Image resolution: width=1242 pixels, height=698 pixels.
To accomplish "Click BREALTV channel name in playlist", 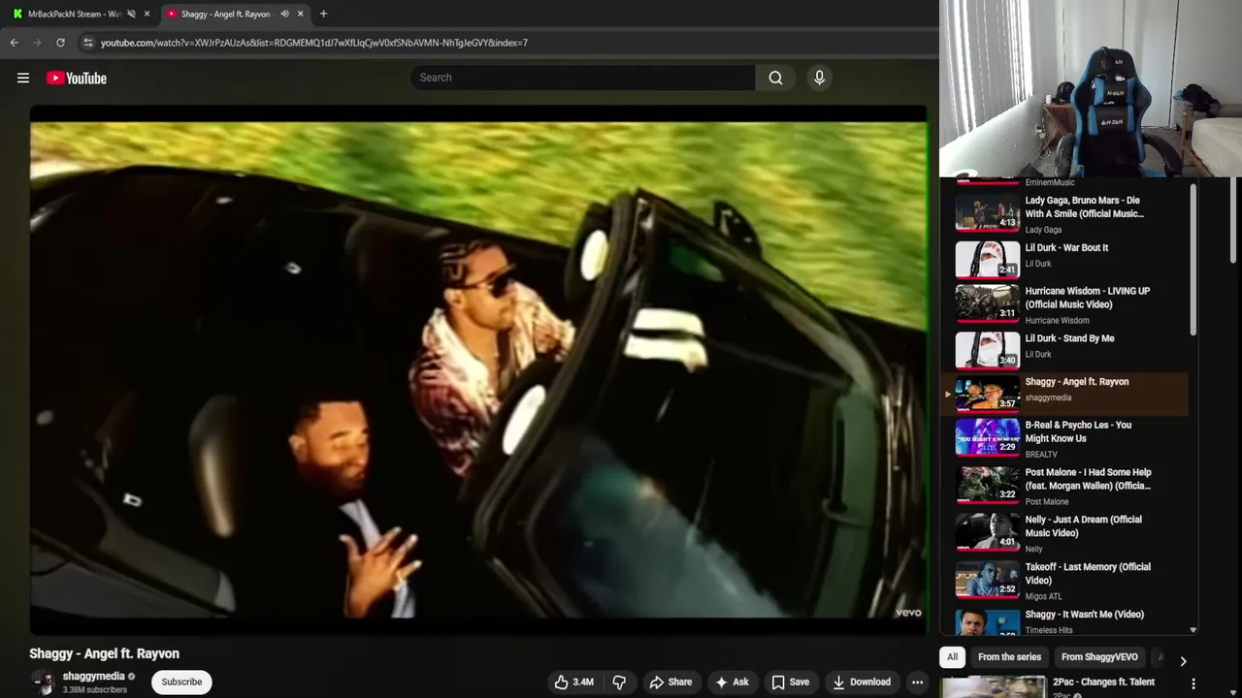I will [1041, 455].
